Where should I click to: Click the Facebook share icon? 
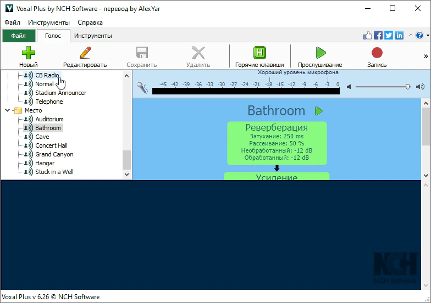click(378, 36)
